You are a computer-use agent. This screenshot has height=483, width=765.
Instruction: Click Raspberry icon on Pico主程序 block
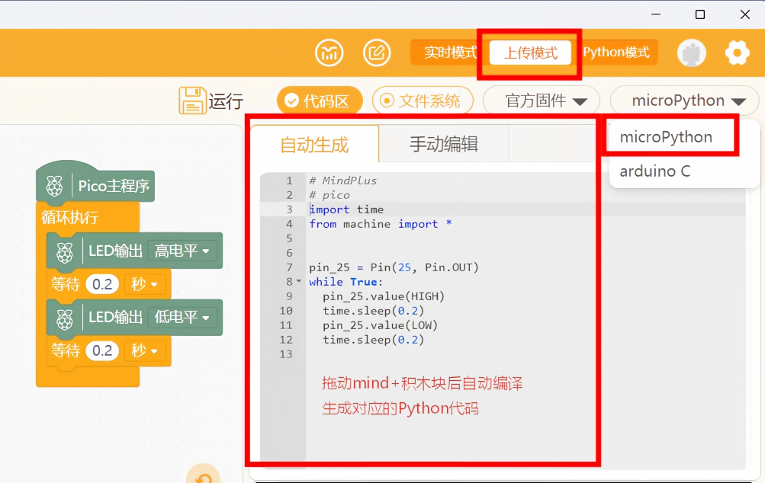tap(55, 186)
